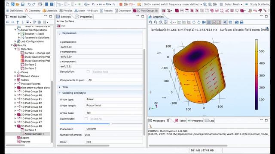Viewport: 275px width, 154px height.
Task: Click Plot icon in 3D Plot Group ribbon
Action: click(x=163, y=11)
